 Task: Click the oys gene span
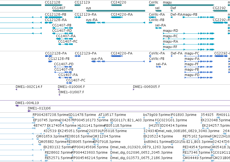point(115,11)
